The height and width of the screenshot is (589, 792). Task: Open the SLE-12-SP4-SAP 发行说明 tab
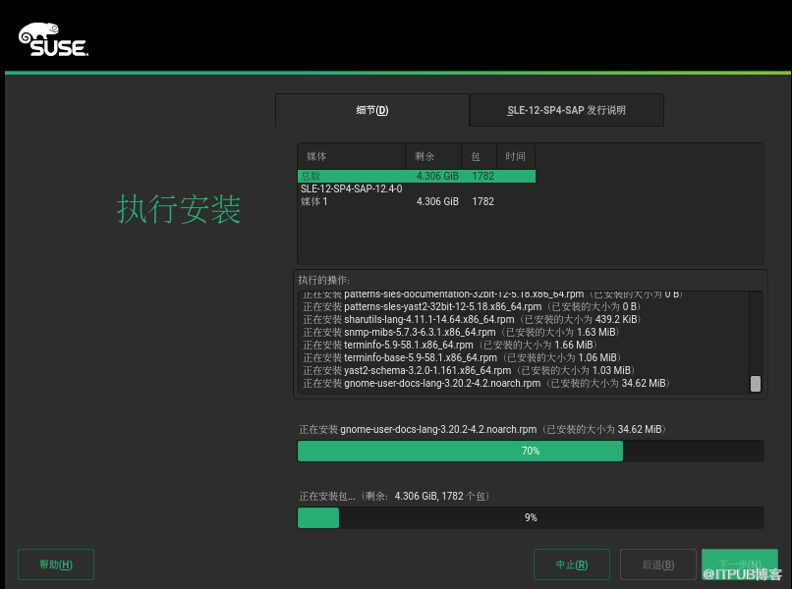pyautogui.click(x=566, y=110)
